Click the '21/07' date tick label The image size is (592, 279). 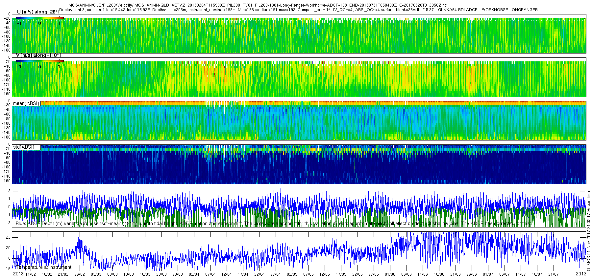pyautogui.click(x=553, y=274)
